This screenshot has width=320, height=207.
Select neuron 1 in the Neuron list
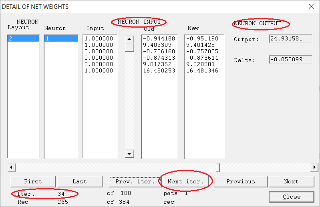pos(60,38)
